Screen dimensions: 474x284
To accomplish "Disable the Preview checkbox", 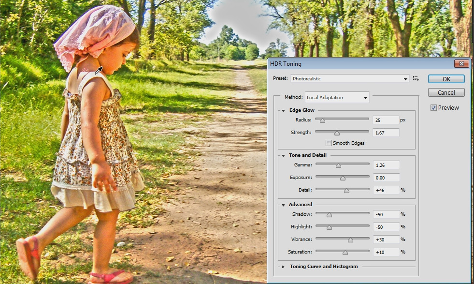I will click(x=432, y=107).
